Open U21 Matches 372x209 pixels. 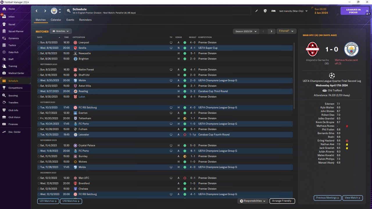pos(48,201)
